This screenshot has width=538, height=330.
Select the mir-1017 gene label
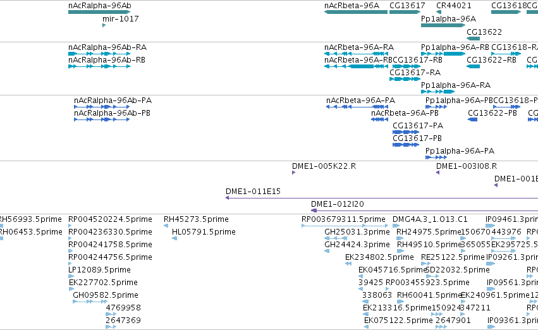coord(120,18)
